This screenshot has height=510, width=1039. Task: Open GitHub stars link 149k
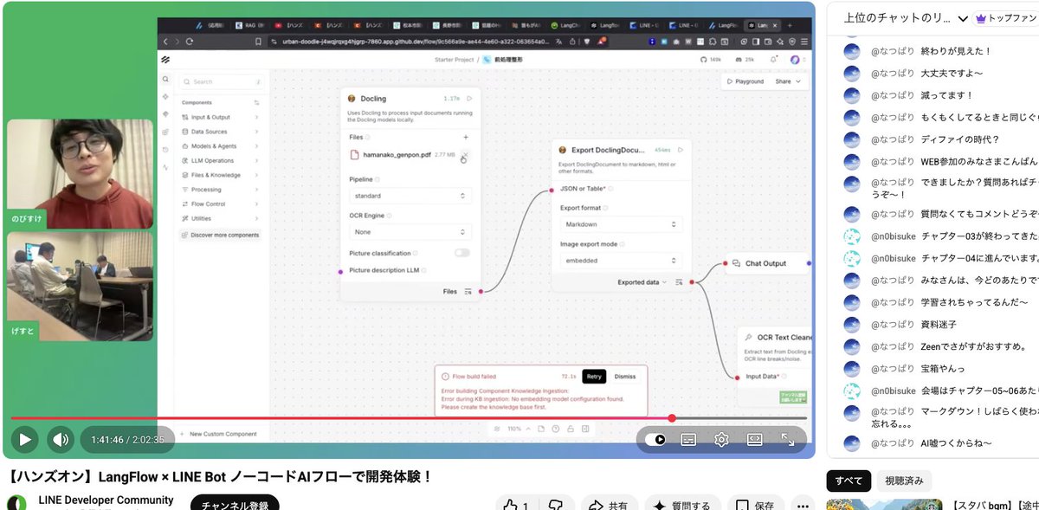click(x=711, y=59)
